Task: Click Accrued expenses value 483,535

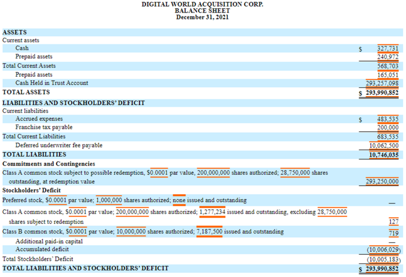Action: (388, 119)
